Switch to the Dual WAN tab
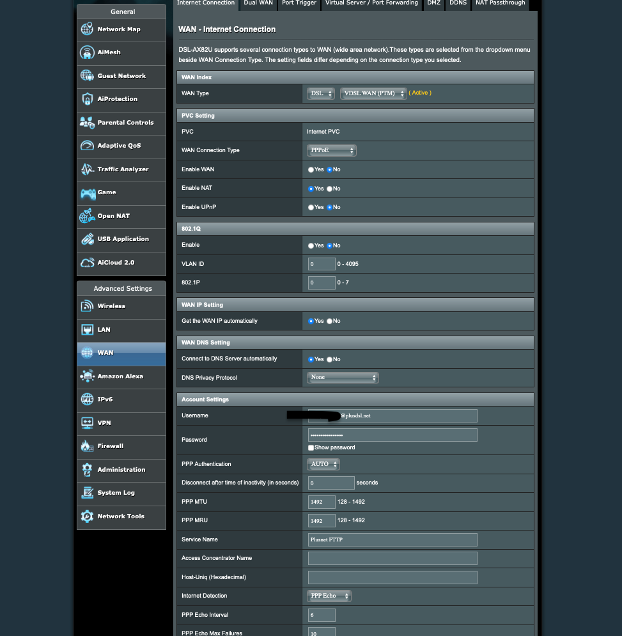This screenshot has height=636, width=622. point(258,3)
